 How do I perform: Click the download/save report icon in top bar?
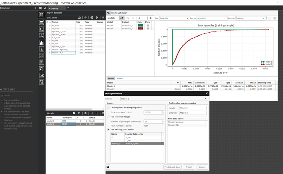pos(45,8)
